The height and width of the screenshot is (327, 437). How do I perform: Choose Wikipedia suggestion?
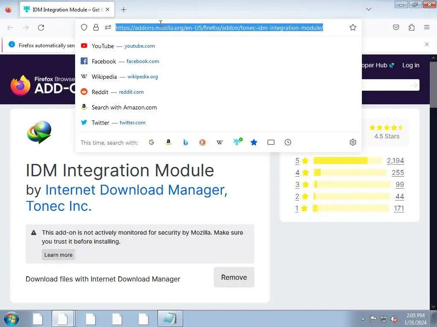pyautogui.click(x=218, y=77)
